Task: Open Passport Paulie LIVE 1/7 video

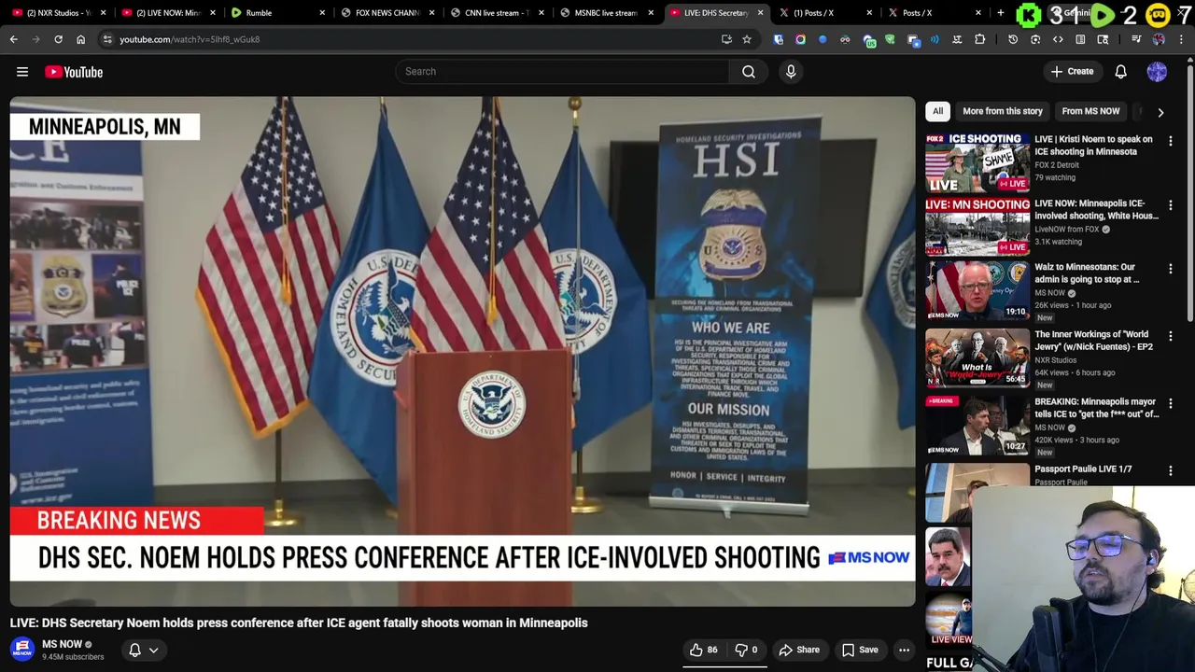Action: 1083,469
